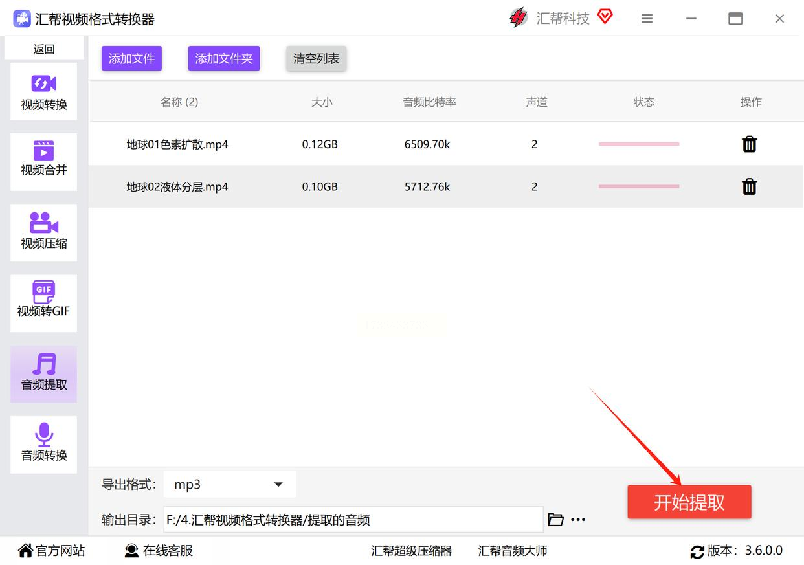The image size is (804, 565).
Task: Click the 声道 column header
Action: point(537,102)
